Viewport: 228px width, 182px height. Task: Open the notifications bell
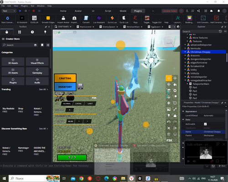[218, 11]
